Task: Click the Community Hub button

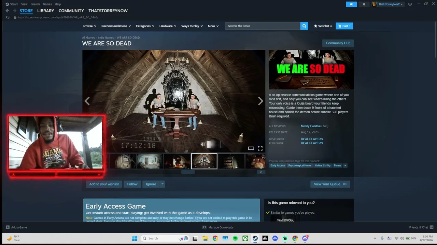Action: 338,43
